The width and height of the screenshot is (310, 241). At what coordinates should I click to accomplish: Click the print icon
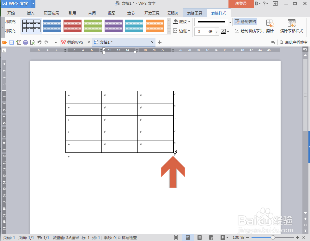pos(26,42)
